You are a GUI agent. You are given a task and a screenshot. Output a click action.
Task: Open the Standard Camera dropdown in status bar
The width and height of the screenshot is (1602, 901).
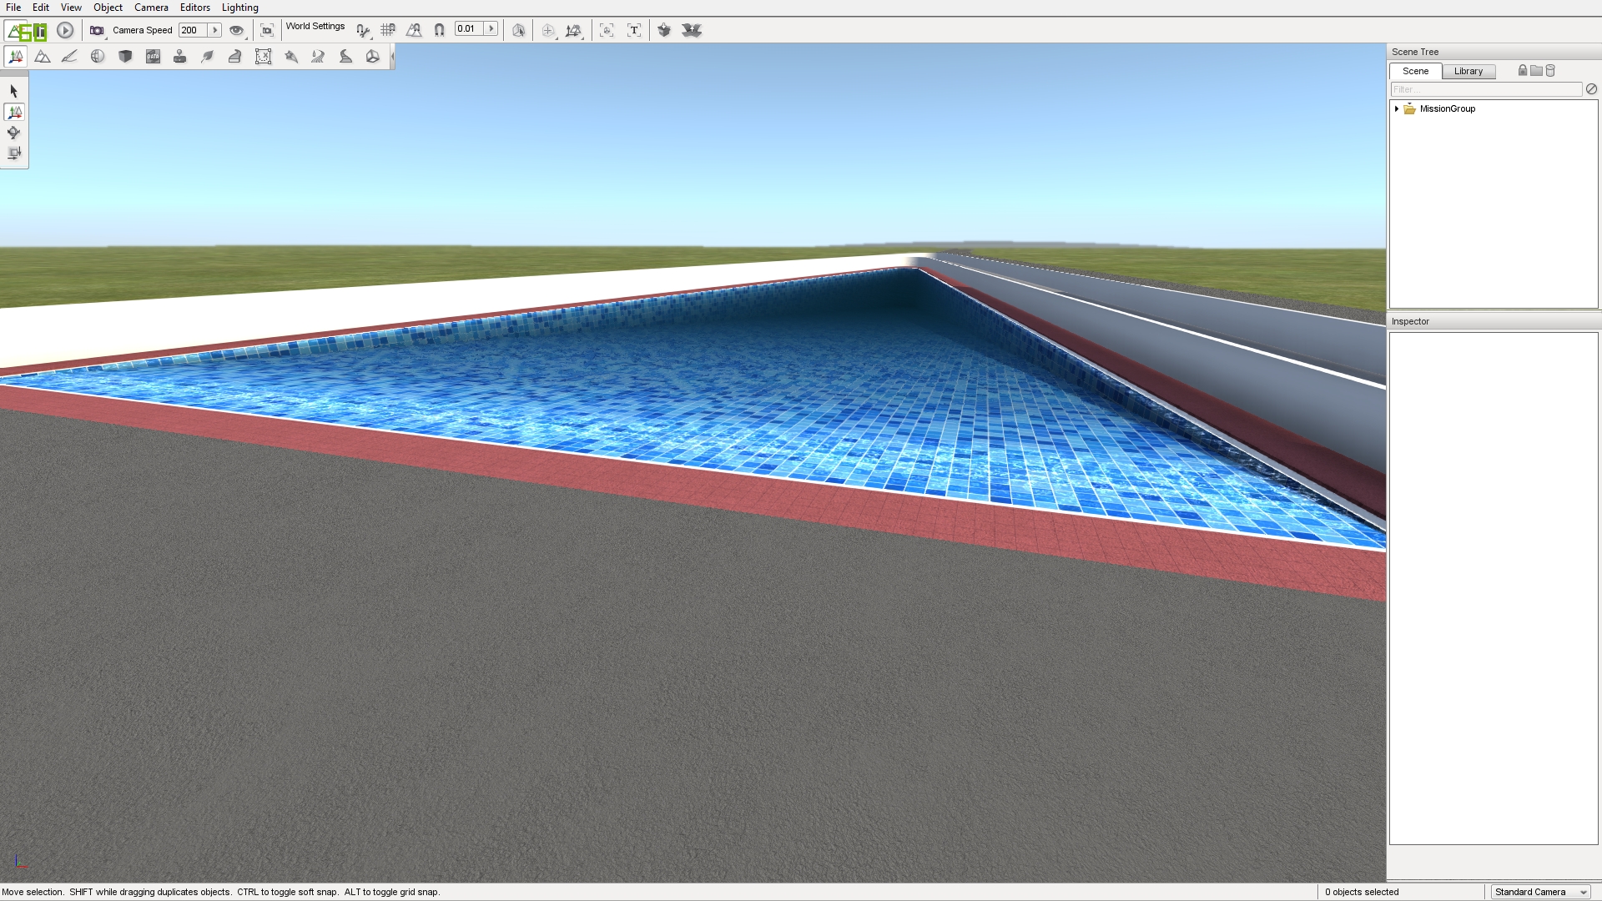tap(1541, 892)
